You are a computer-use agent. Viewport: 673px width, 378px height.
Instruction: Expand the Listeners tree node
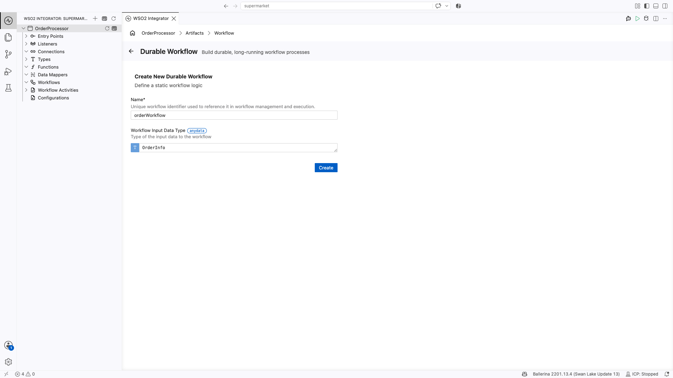(26, 44)
